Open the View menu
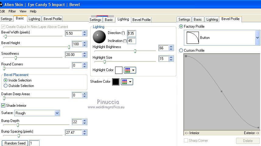The image size is (261, 146). (23, 11)
